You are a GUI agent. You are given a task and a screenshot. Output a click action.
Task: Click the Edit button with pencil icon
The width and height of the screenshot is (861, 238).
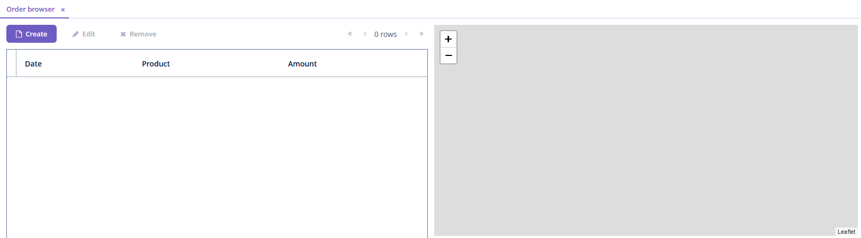pyautogui.click(x=84, y=34)
